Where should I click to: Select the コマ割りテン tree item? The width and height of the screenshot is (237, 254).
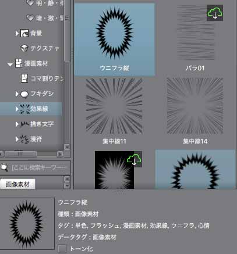click(x=47, y=78)
